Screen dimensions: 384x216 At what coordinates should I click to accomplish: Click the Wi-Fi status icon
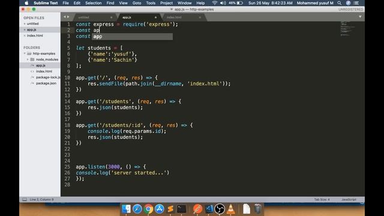pos(215,3)
